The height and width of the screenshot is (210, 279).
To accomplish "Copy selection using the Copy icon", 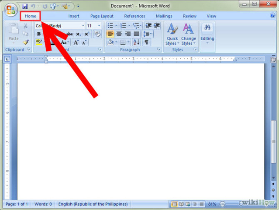I will click(x=25, y=34).
